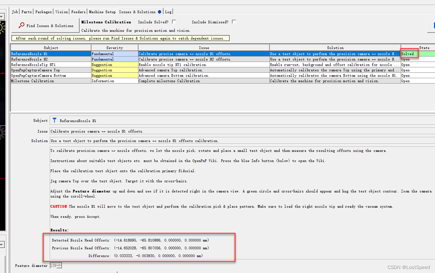435x273 pixels.
Task: Switch to the Parts tab
Action: (26, 12)
